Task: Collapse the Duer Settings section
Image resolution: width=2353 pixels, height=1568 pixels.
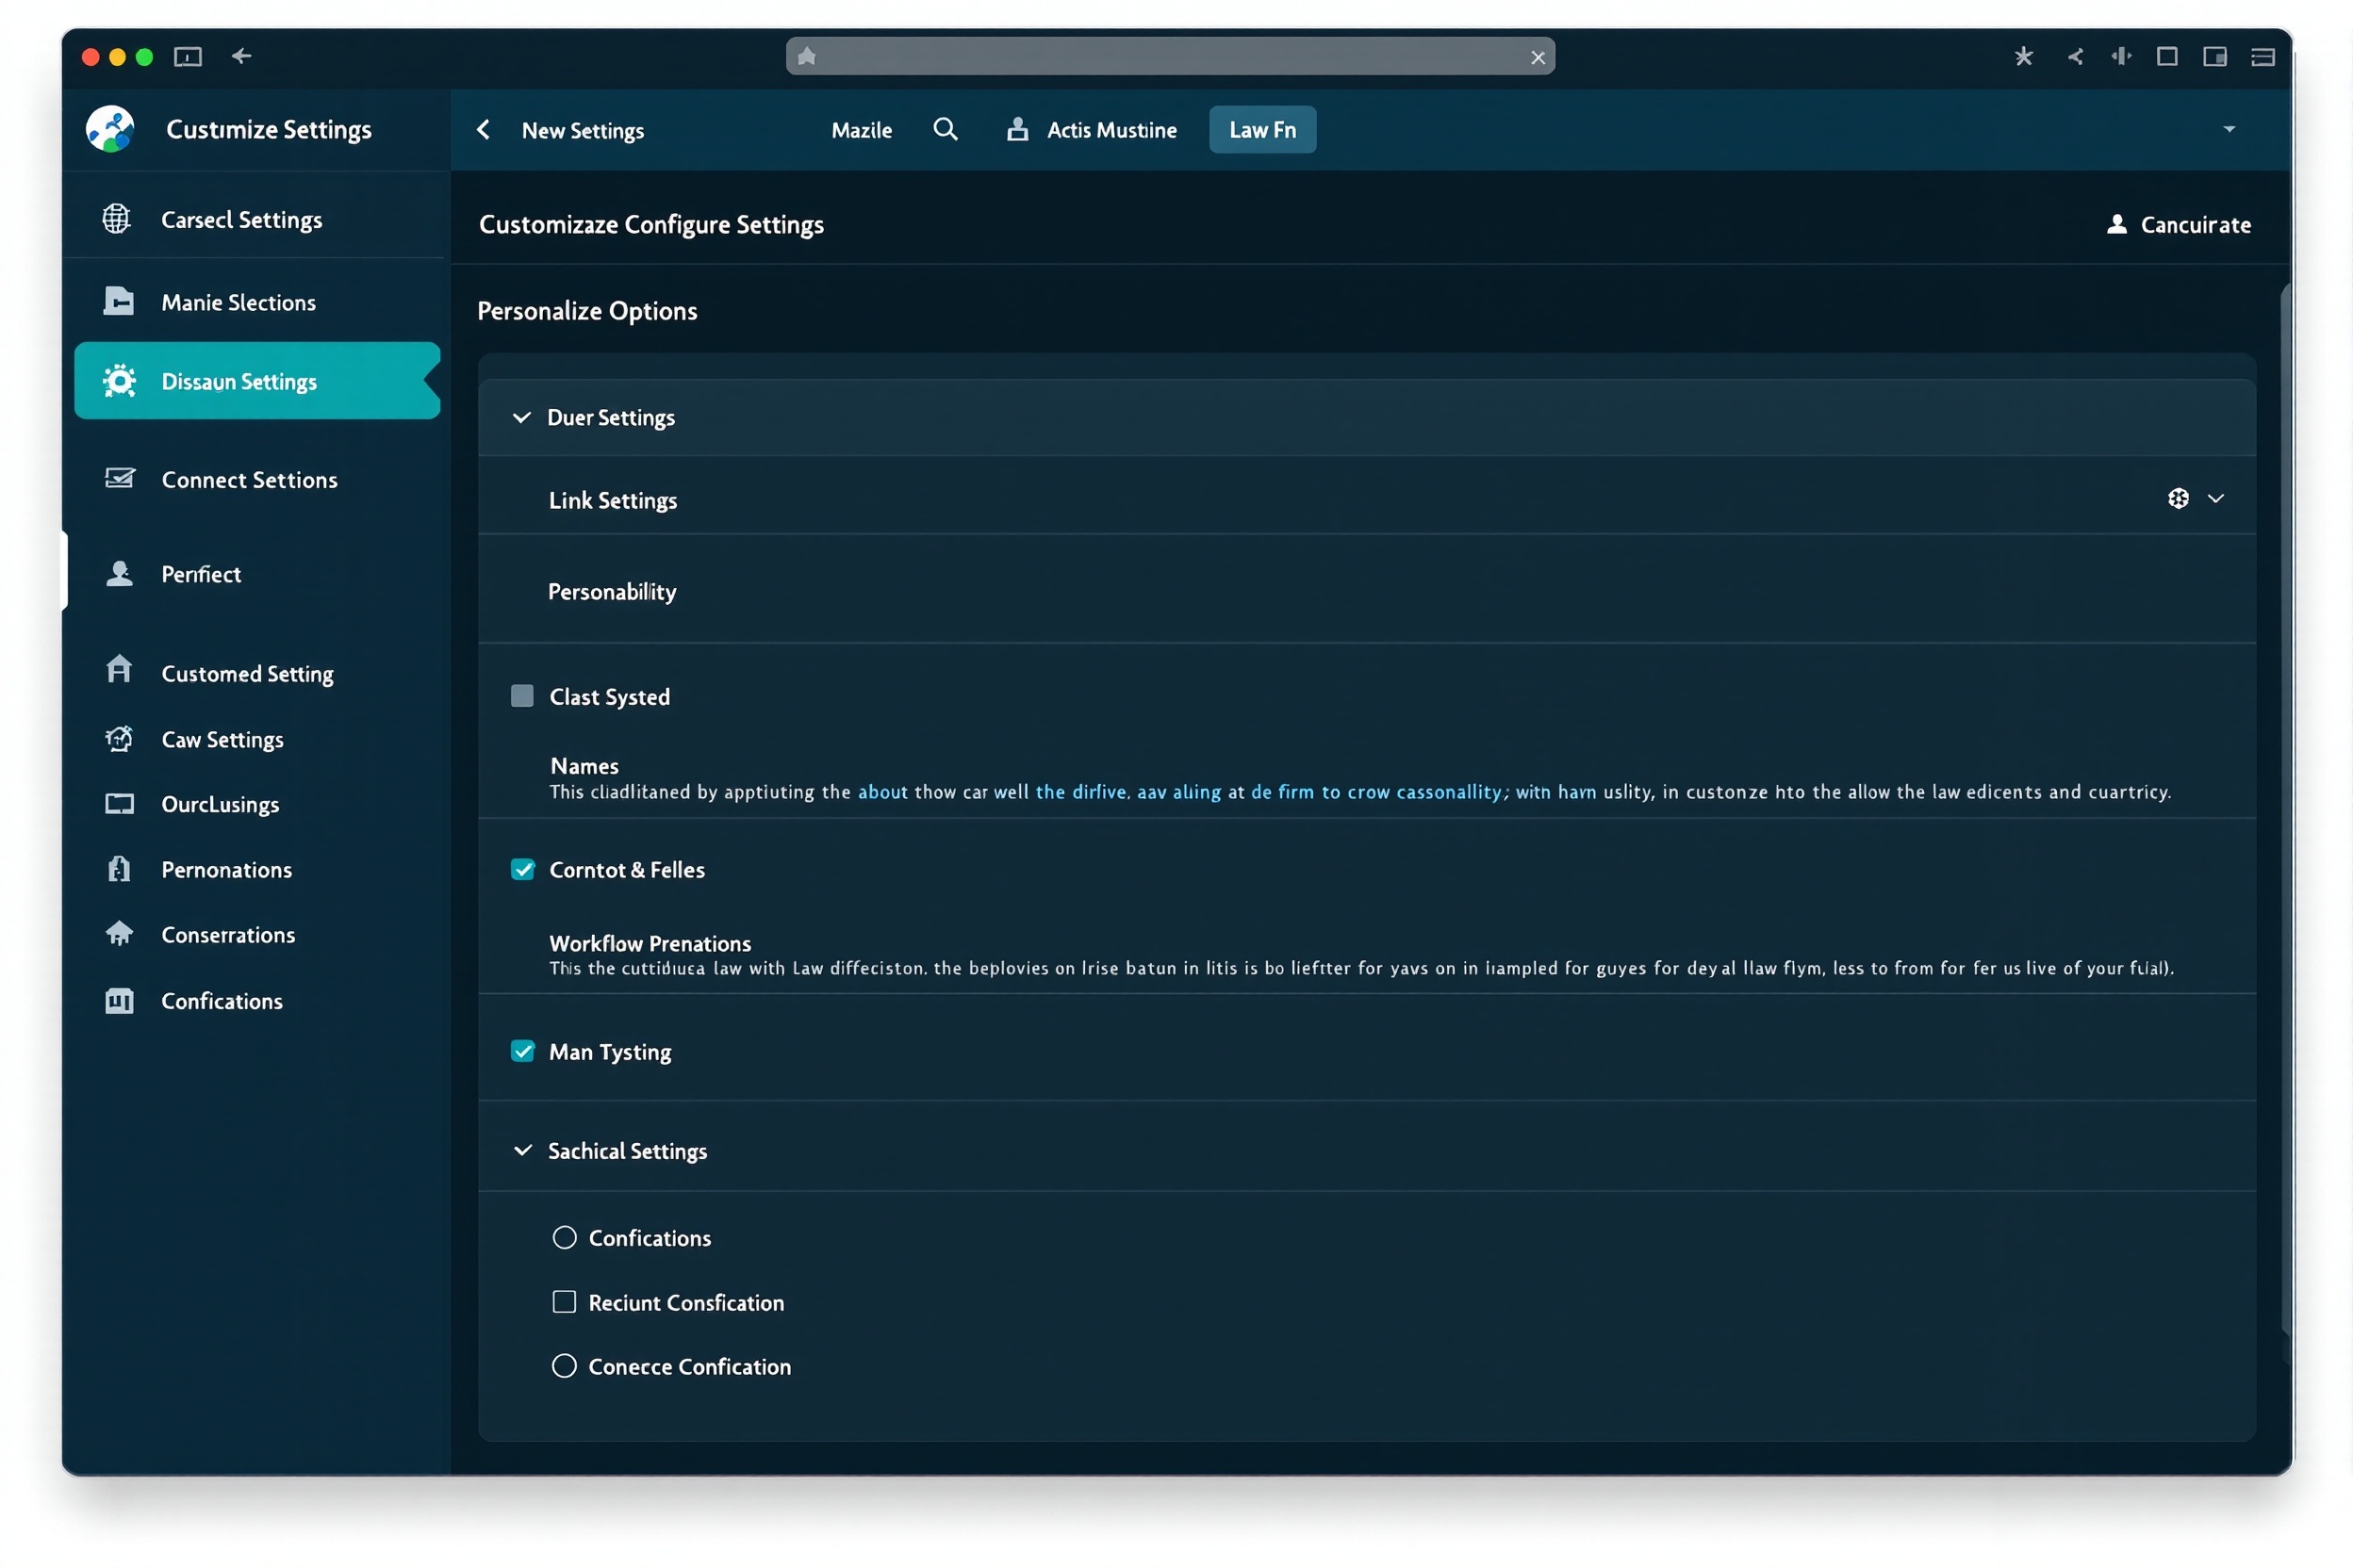Action: pyautogui.click(x=521, y=417)
